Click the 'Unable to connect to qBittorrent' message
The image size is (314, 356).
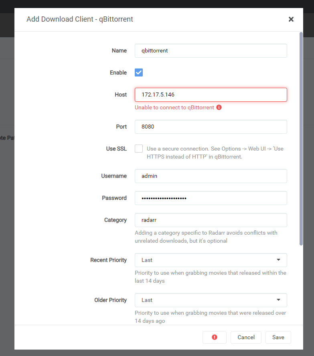174,107
